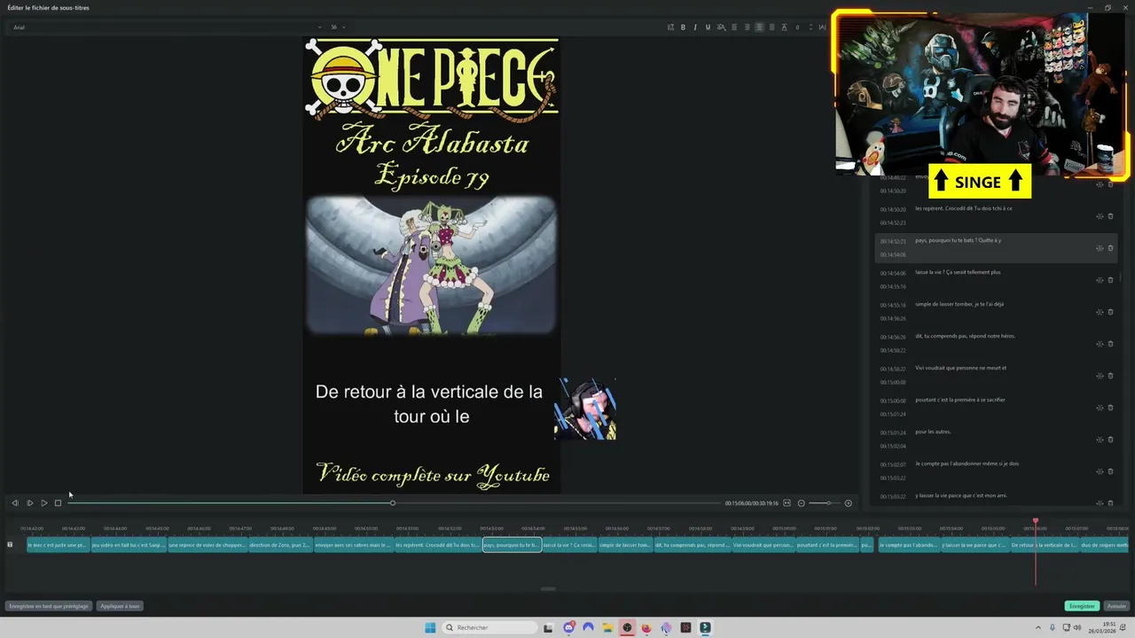Click the taskbar 'Rechercher' search box
The height and width of the screenshot is (638, 1135).
pos(490,627)
